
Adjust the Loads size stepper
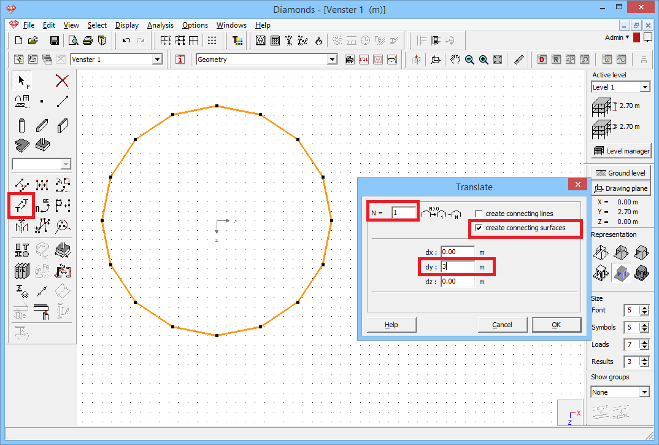coord(645,344)
